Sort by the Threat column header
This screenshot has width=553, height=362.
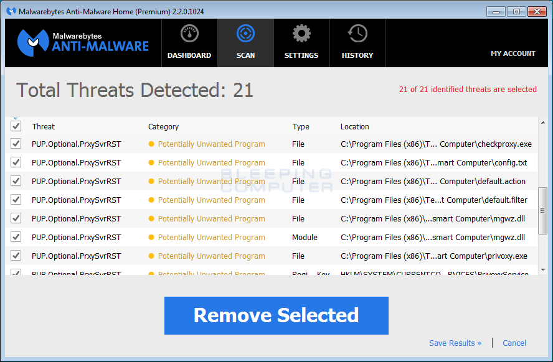click(x=44, y=127)
